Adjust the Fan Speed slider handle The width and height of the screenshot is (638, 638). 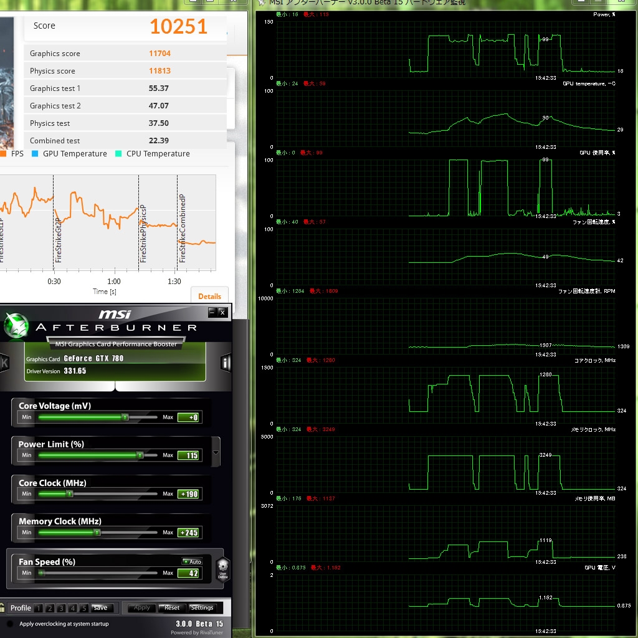[x=41, y=573]
